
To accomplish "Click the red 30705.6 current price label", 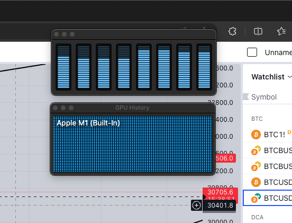I will (x=220, y=192).
